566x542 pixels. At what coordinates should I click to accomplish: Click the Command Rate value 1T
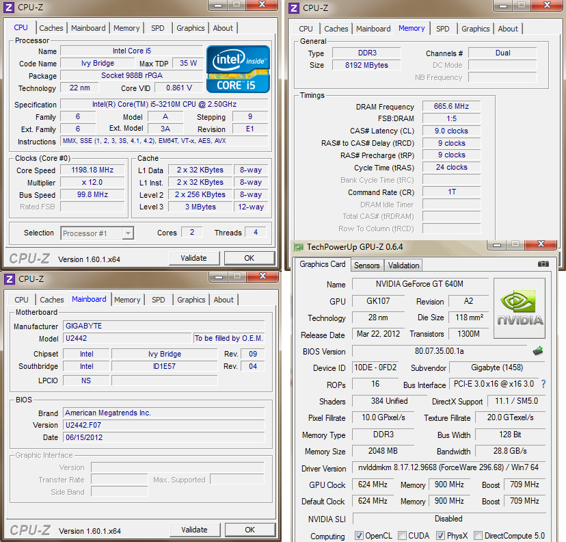(451, 192)
